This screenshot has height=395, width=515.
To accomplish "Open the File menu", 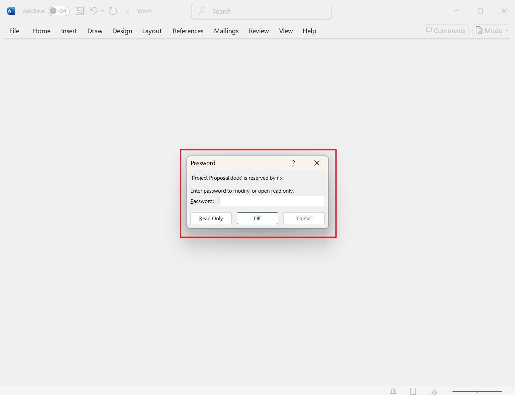I will coord(14,31).
